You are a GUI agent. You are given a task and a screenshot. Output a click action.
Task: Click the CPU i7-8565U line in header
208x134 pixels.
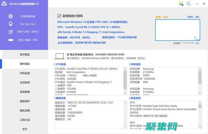pos(89,27)
